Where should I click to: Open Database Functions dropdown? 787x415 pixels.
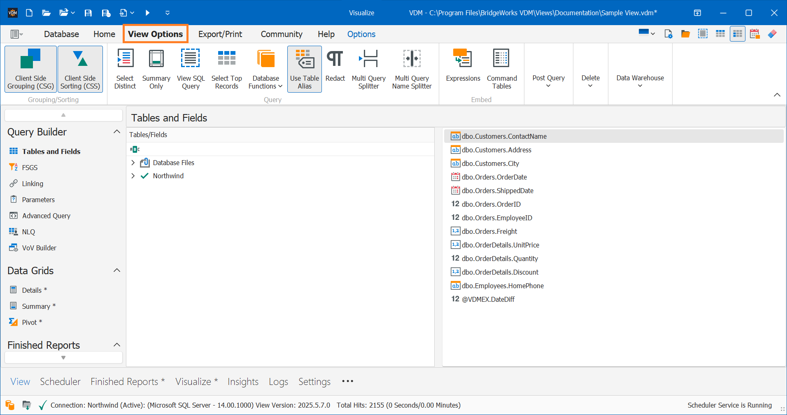click(265, 69)
